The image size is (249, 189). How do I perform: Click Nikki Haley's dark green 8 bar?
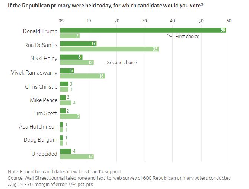(71, 57)
